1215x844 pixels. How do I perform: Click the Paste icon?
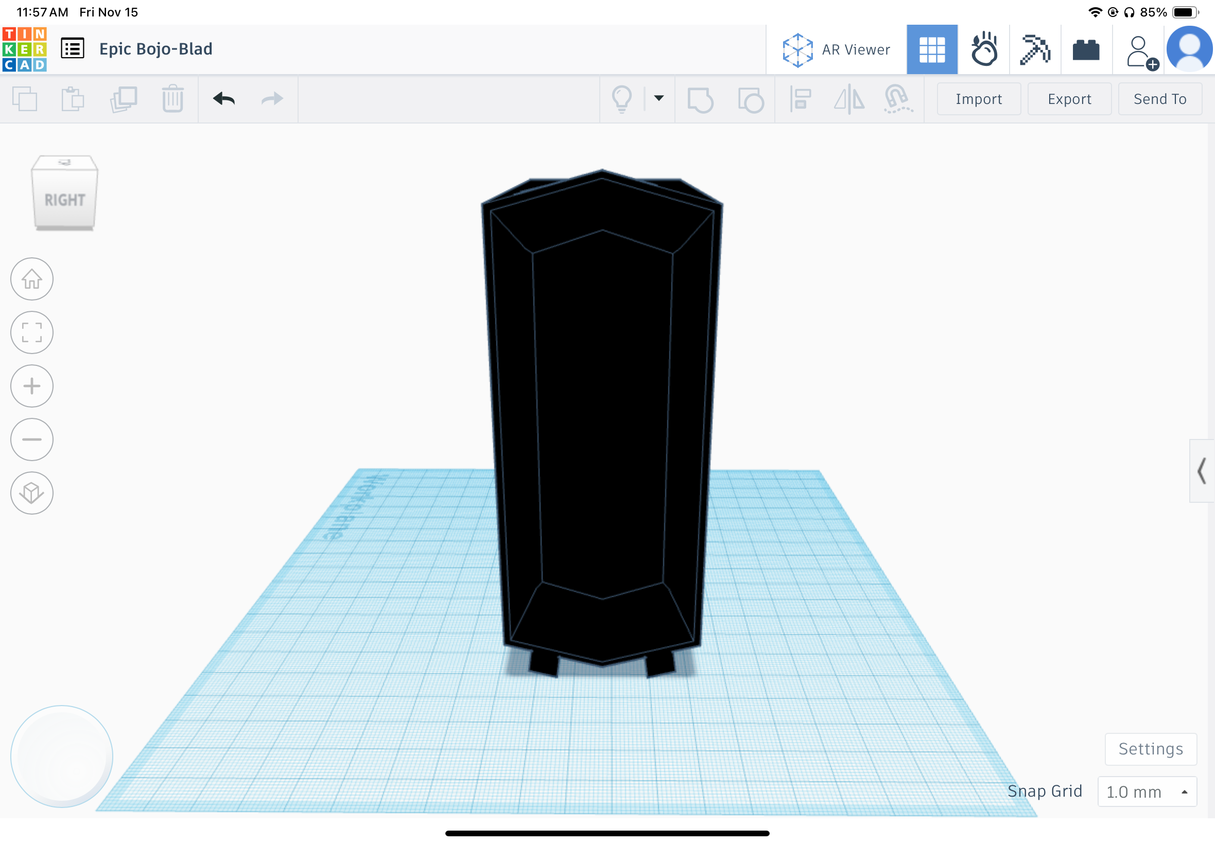(x=73, y=99)
